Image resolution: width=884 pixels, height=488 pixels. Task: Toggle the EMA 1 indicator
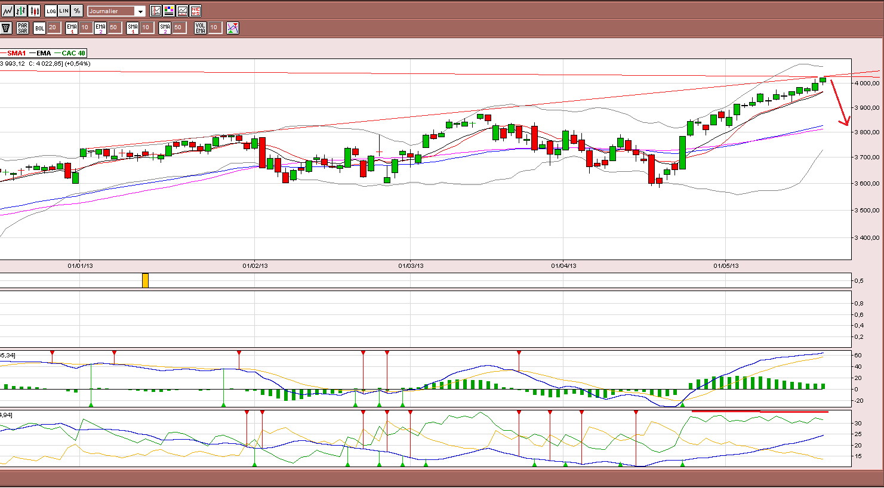[72, 27]
